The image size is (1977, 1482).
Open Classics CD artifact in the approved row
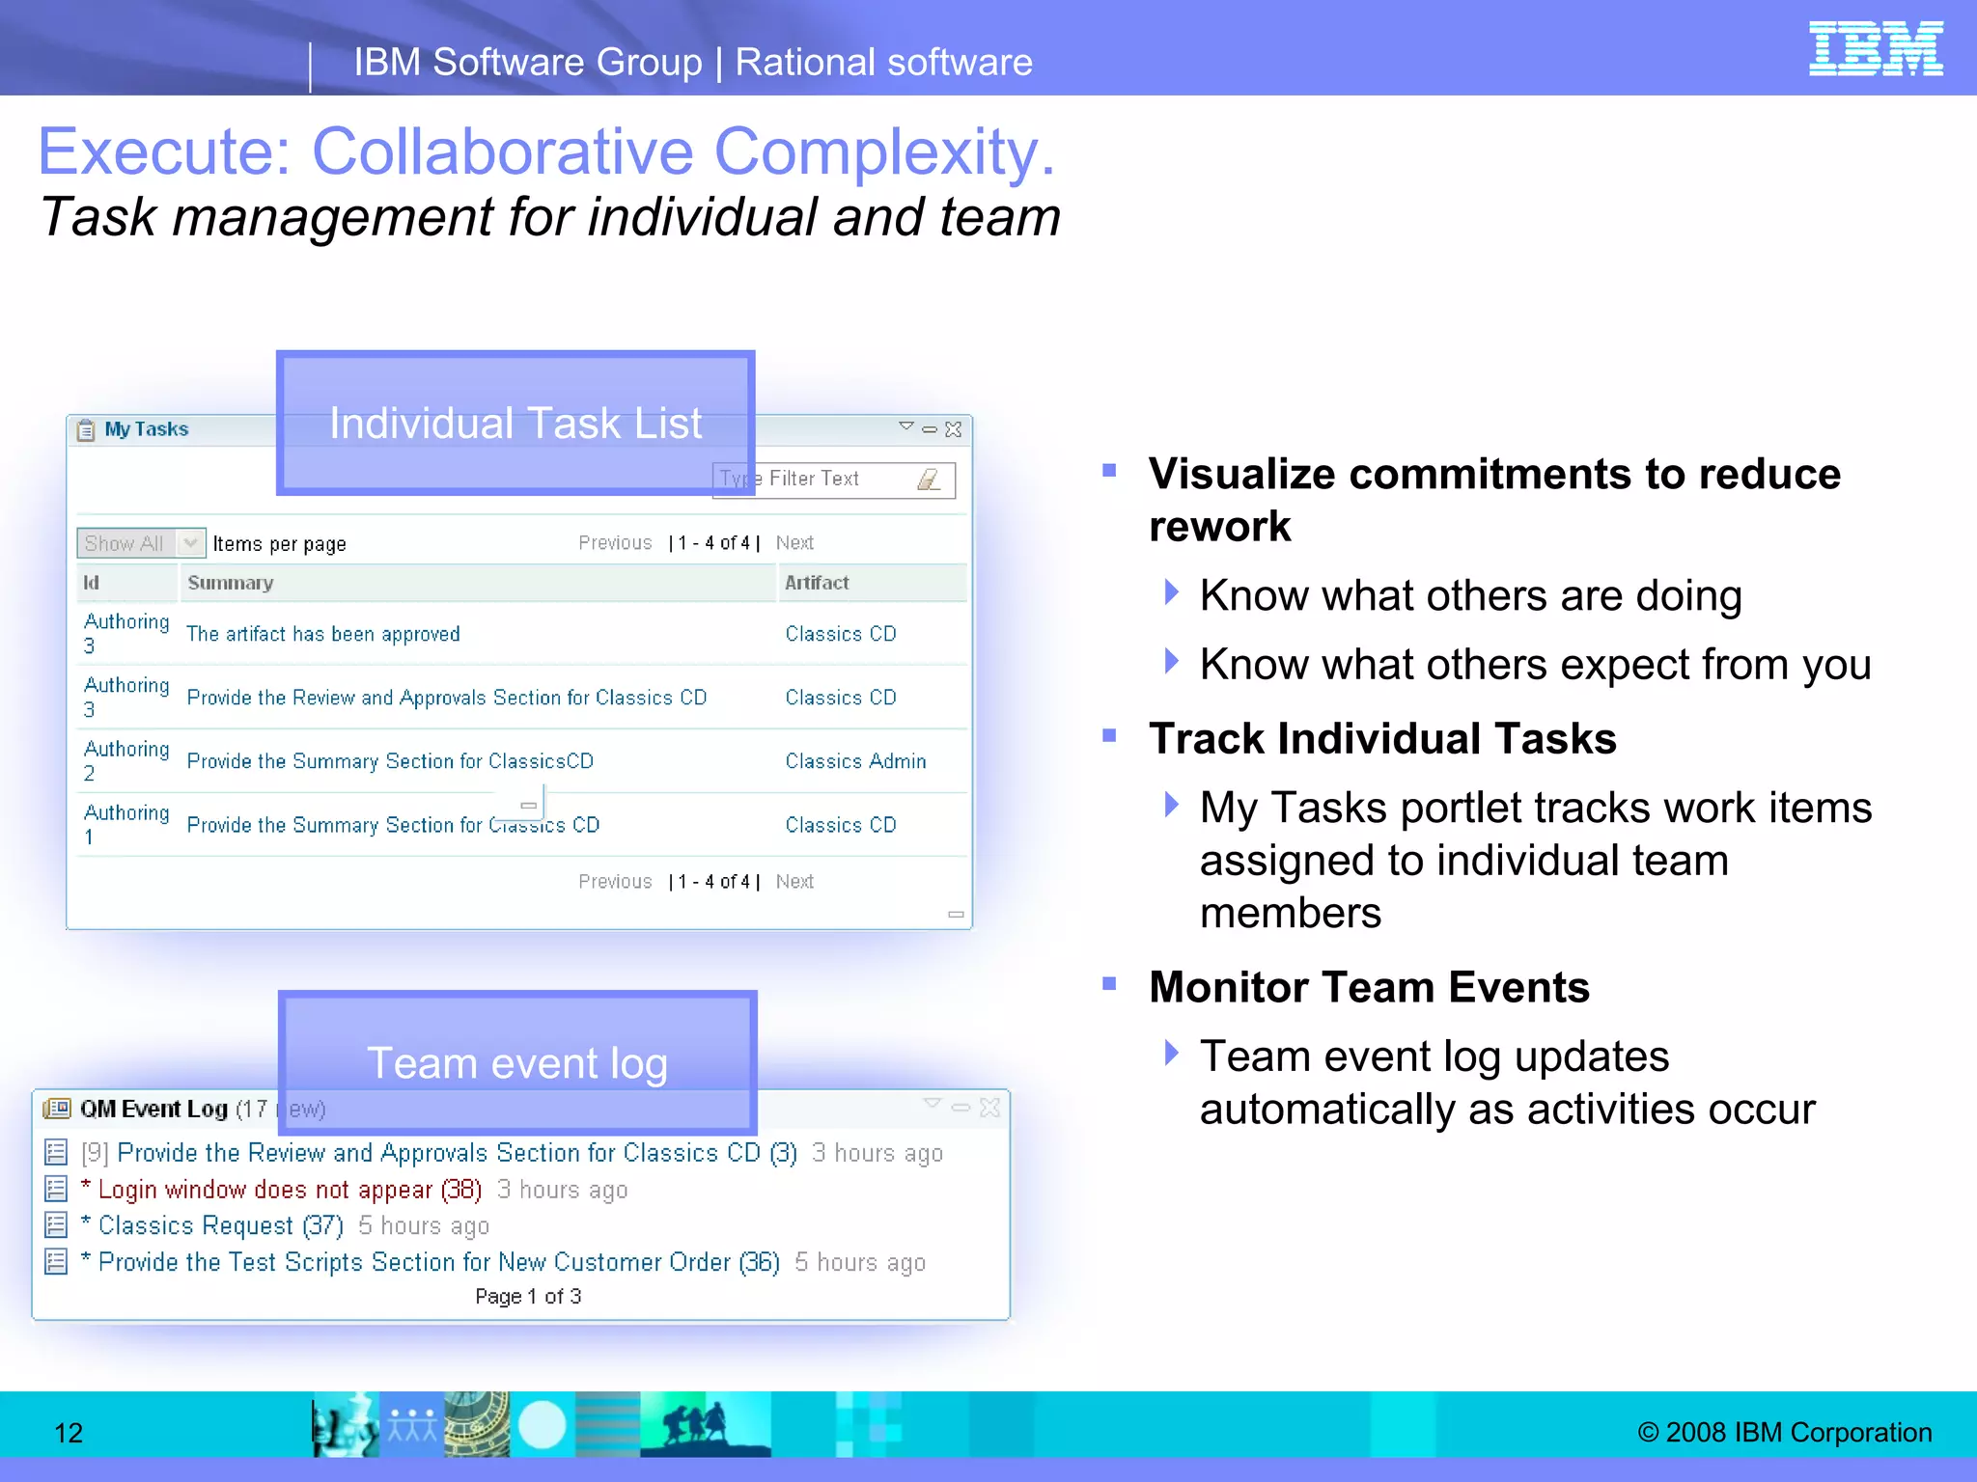(841, 634)
